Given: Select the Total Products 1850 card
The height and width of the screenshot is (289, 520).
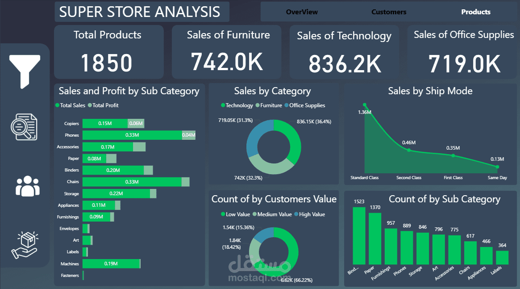Looking at the screenshot, I should [x=109, y=52].
